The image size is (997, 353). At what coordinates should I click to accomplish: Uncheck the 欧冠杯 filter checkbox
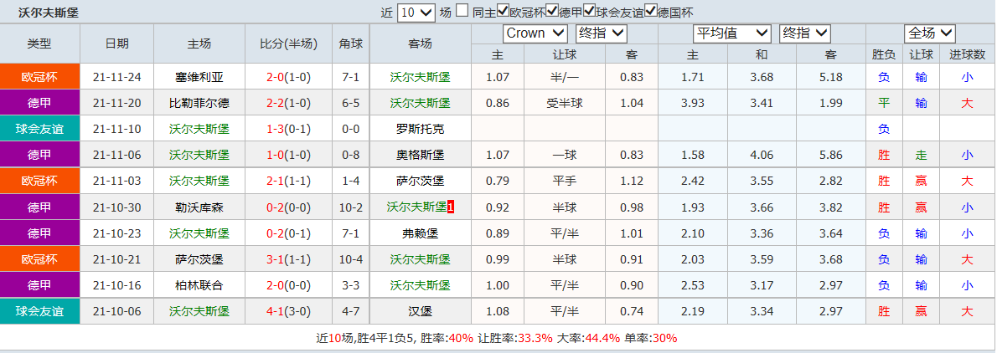coord(503,11)
